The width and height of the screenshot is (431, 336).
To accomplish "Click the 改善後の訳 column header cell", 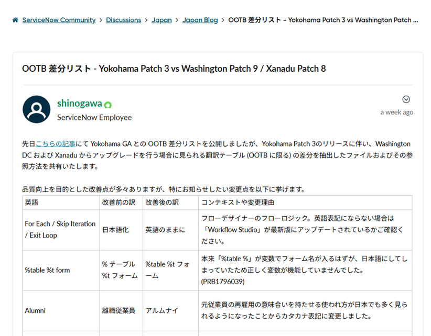I will pos(170,203).
